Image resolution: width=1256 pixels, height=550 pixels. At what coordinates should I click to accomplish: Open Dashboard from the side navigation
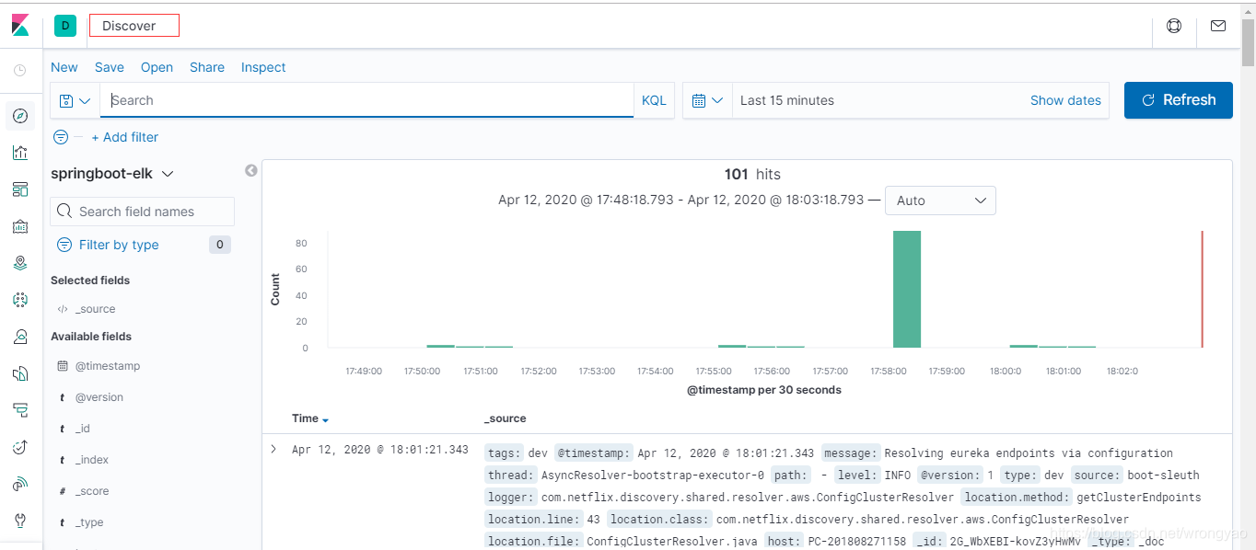pos(20,189)
